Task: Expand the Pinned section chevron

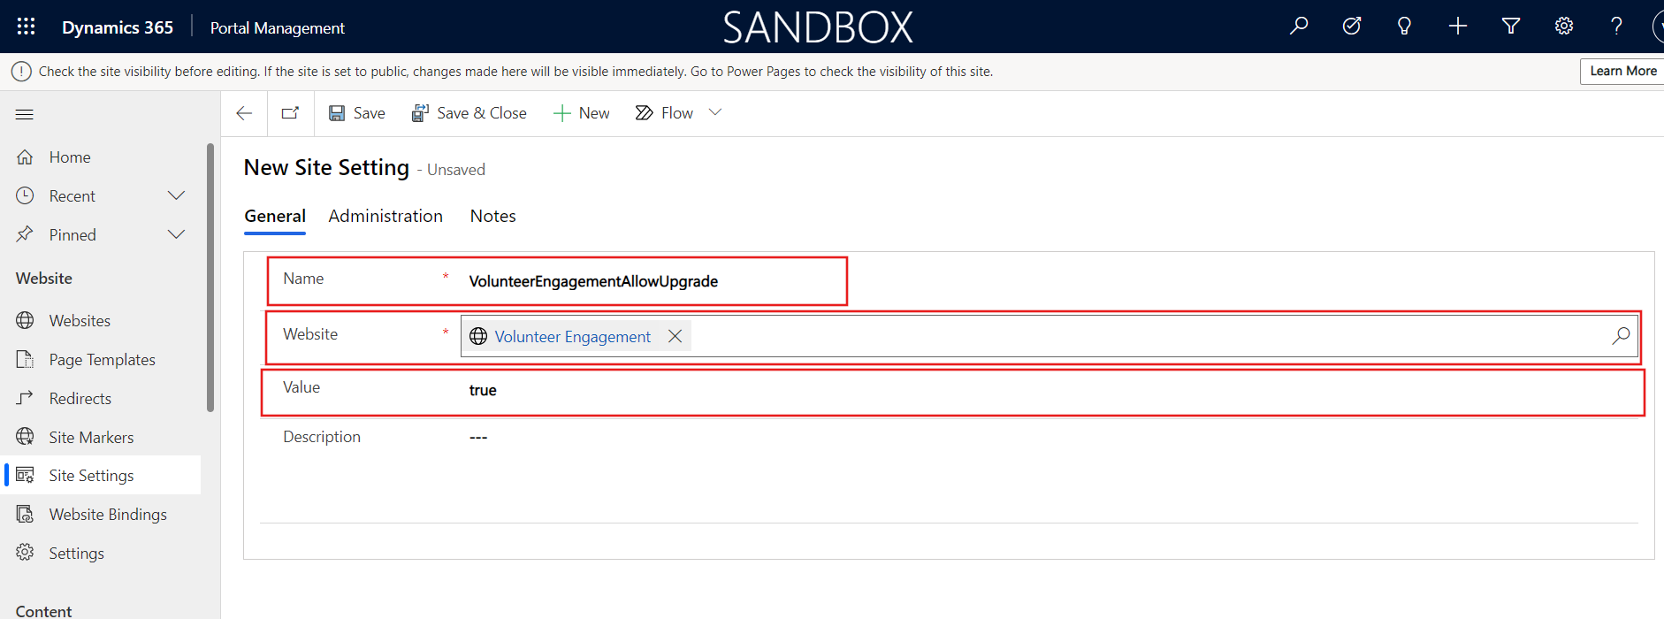Action: pyautogui.click(x=177, y=234)
